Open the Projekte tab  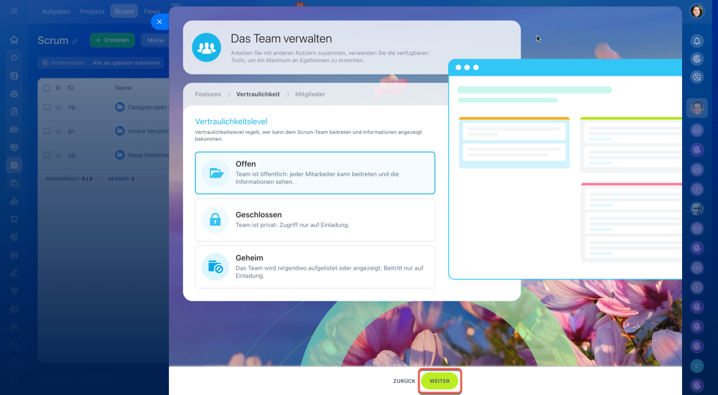click(x=93, y=11)
